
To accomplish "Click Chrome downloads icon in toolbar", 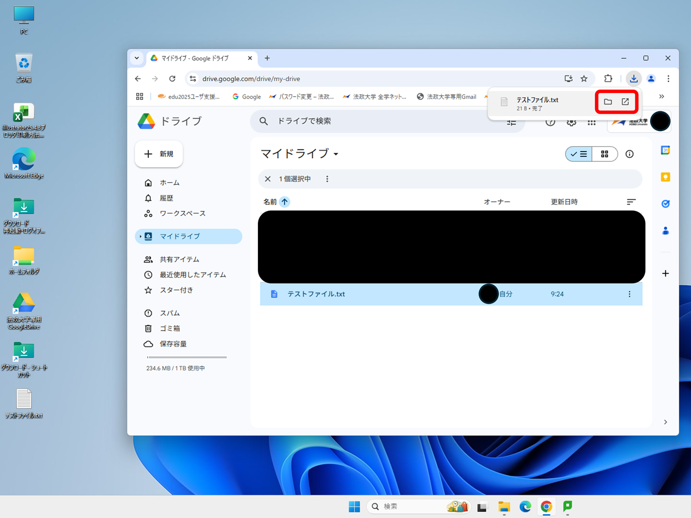I will [x=633, y=78].
